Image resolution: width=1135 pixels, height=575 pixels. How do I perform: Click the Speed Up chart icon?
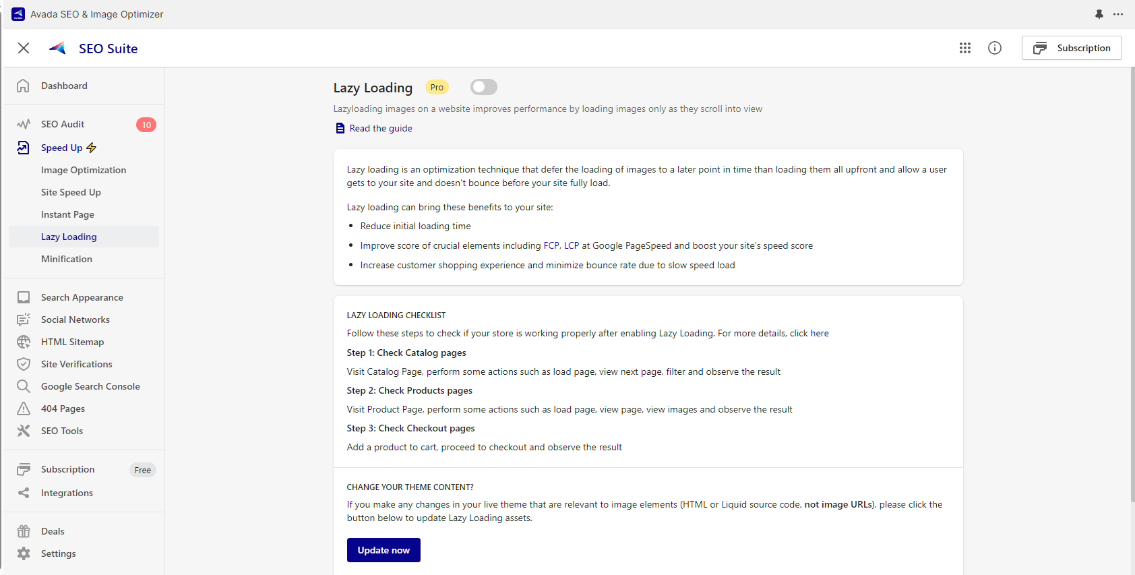pyautogui.click(x=24, y=148)
